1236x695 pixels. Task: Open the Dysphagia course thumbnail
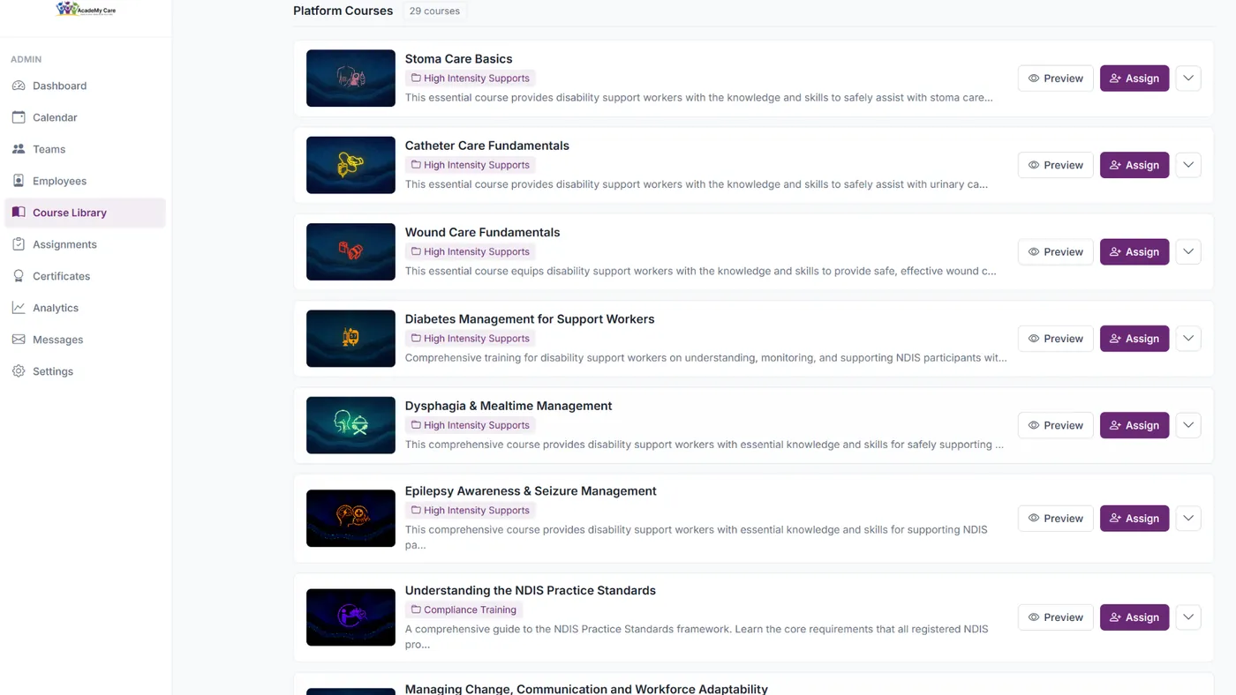tap(350, 425)
